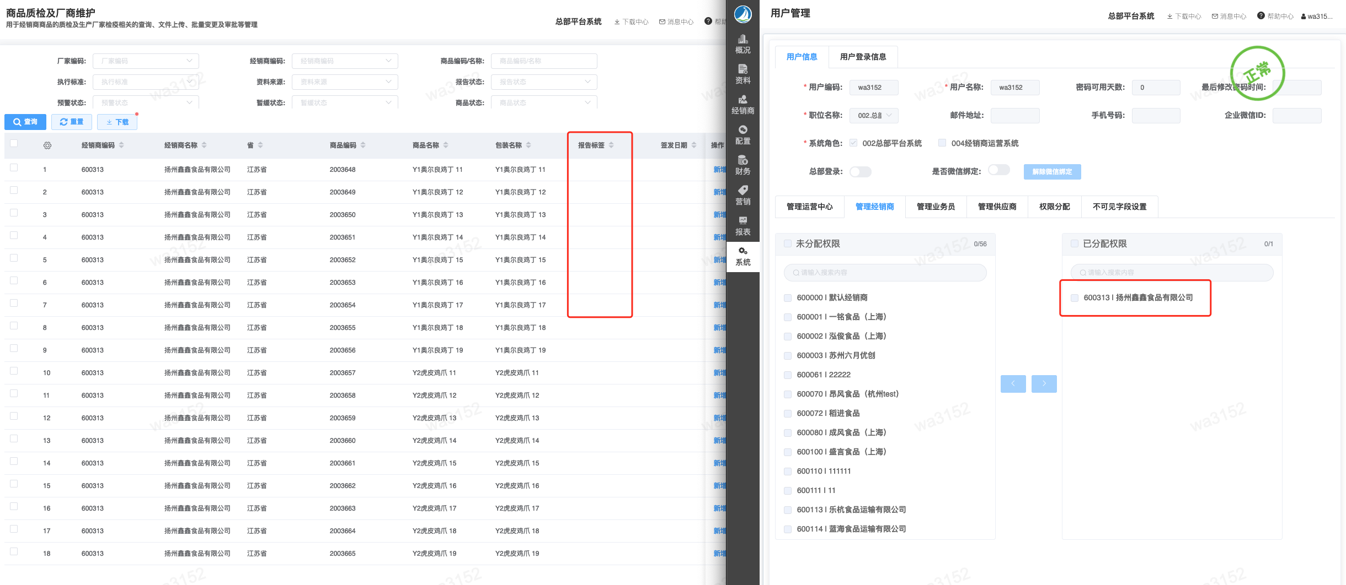1346x585 pixels.
Task: Open the wa315 user account menu
Action: click(x=1317, y=17)
